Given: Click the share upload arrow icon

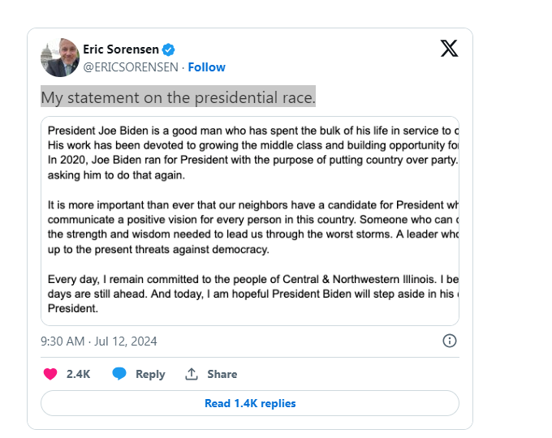Looking at the screenshot, I should 192,374.
